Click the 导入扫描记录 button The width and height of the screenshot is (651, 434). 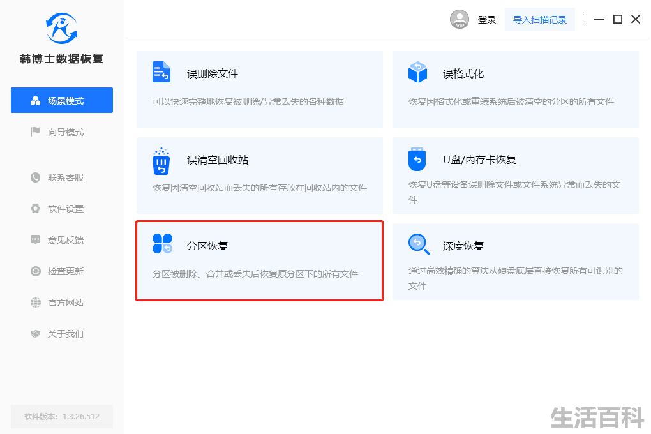point(540,20)
